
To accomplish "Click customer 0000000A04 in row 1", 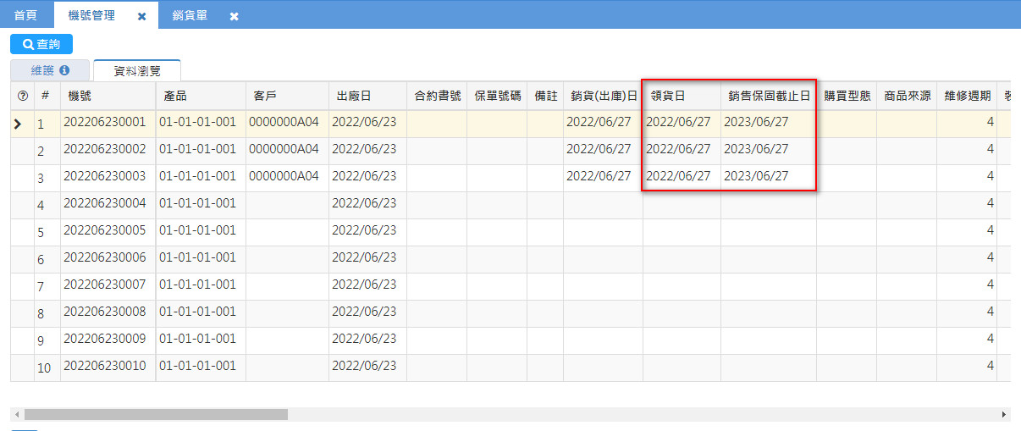I will (x=284, y=123).
